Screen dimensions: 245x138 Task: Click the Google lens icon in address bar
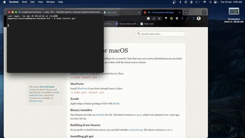(148, 18)
